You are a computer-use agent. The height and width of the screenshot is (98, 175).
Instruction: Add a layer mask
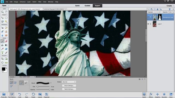(x=154, y=9)
